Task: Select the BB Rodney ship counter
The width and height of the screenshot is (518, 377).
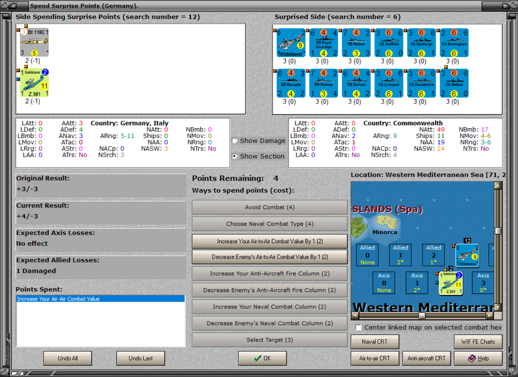Action: (x=324, y=83)
